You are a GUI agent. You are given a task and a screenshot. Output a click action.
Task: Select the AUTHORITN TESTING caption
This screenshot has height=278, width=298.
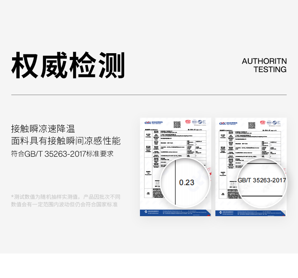pos(264,65)
